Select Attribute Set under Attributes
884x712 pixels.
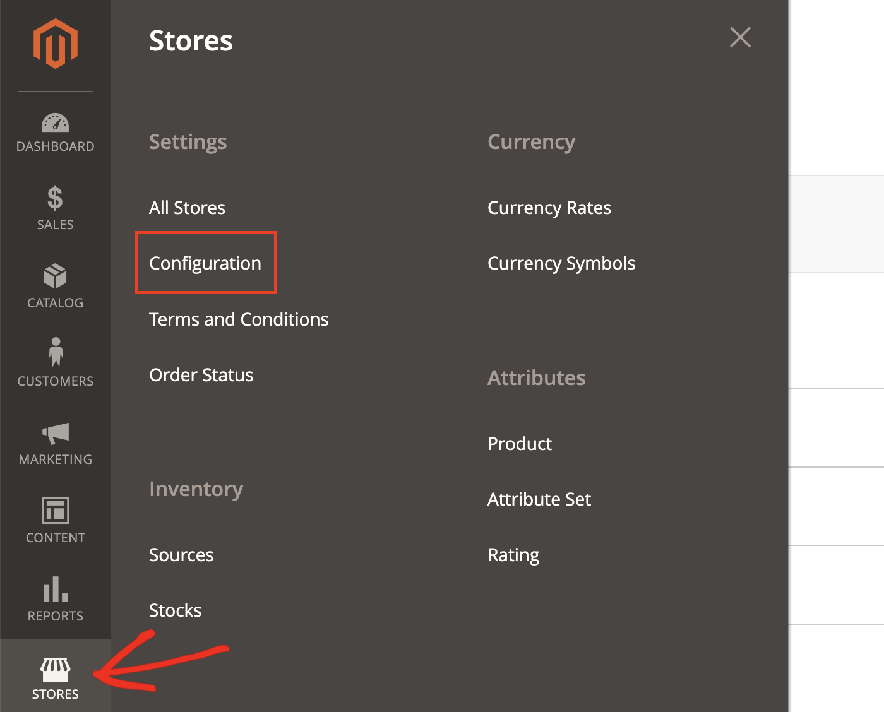(x=539, y=499)
